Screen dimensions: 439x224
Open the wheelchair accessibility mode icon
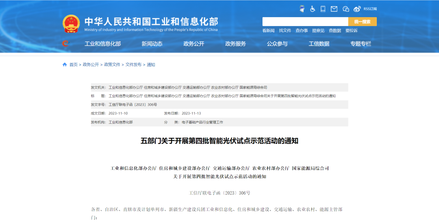pyautogui.click(x=313, y=9)
